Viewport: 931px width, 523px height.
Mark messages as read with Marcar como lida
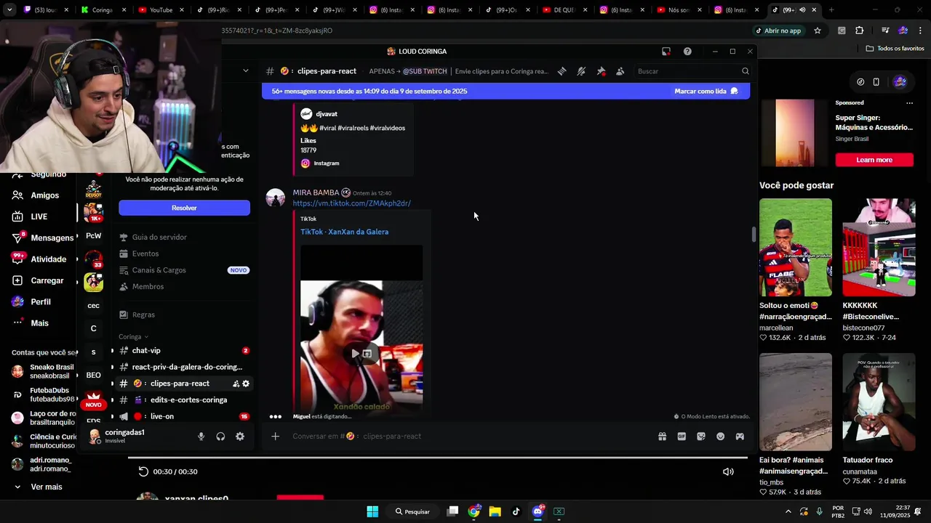706,91
